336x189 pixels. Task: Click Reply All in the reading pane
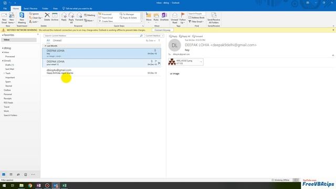[x=185, y=36]
